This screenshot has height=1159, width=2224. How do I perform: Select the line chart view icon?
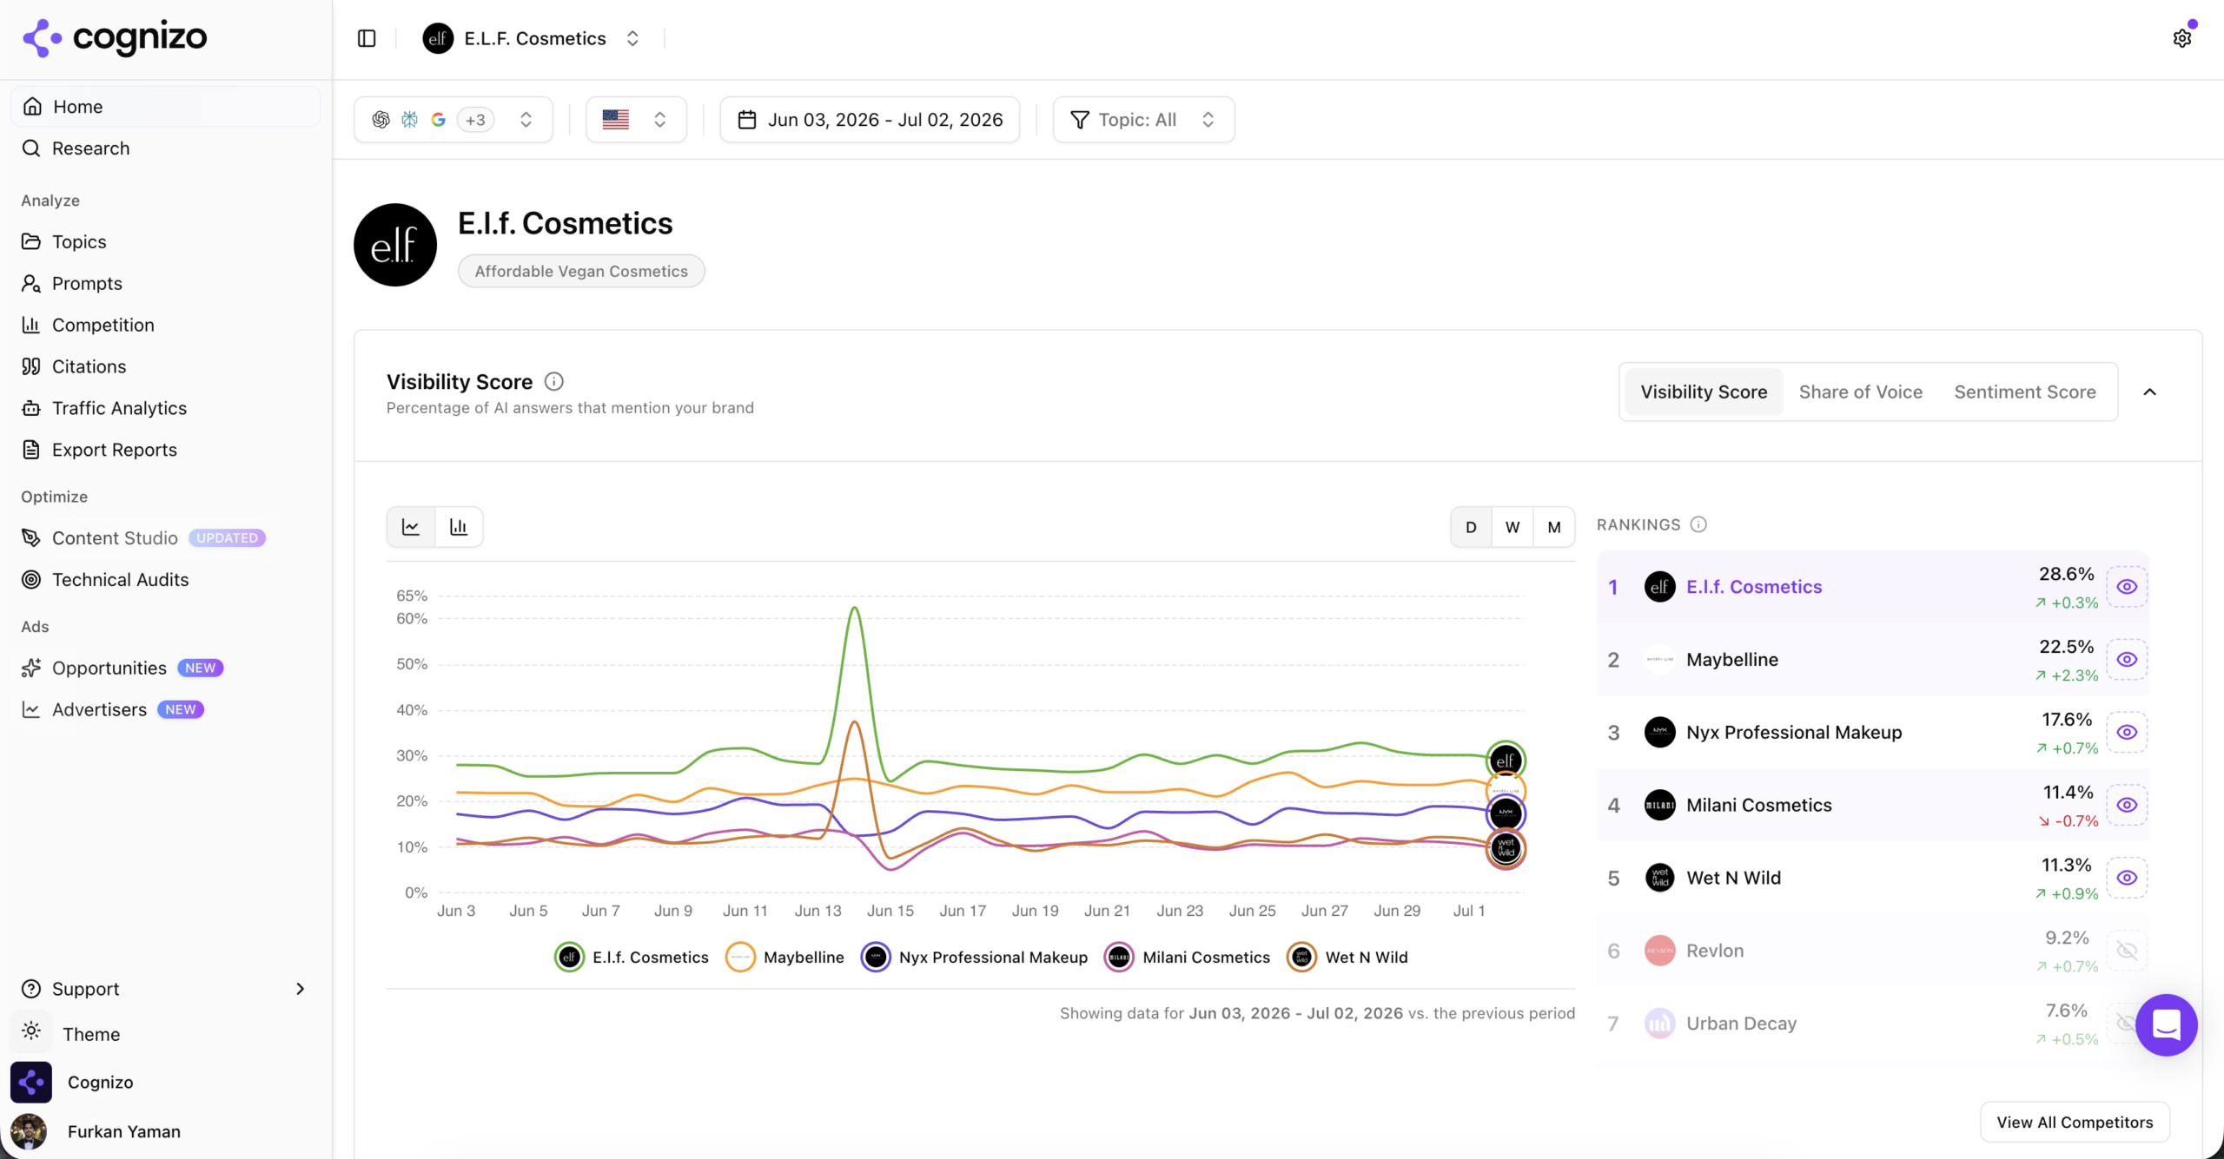411,527
